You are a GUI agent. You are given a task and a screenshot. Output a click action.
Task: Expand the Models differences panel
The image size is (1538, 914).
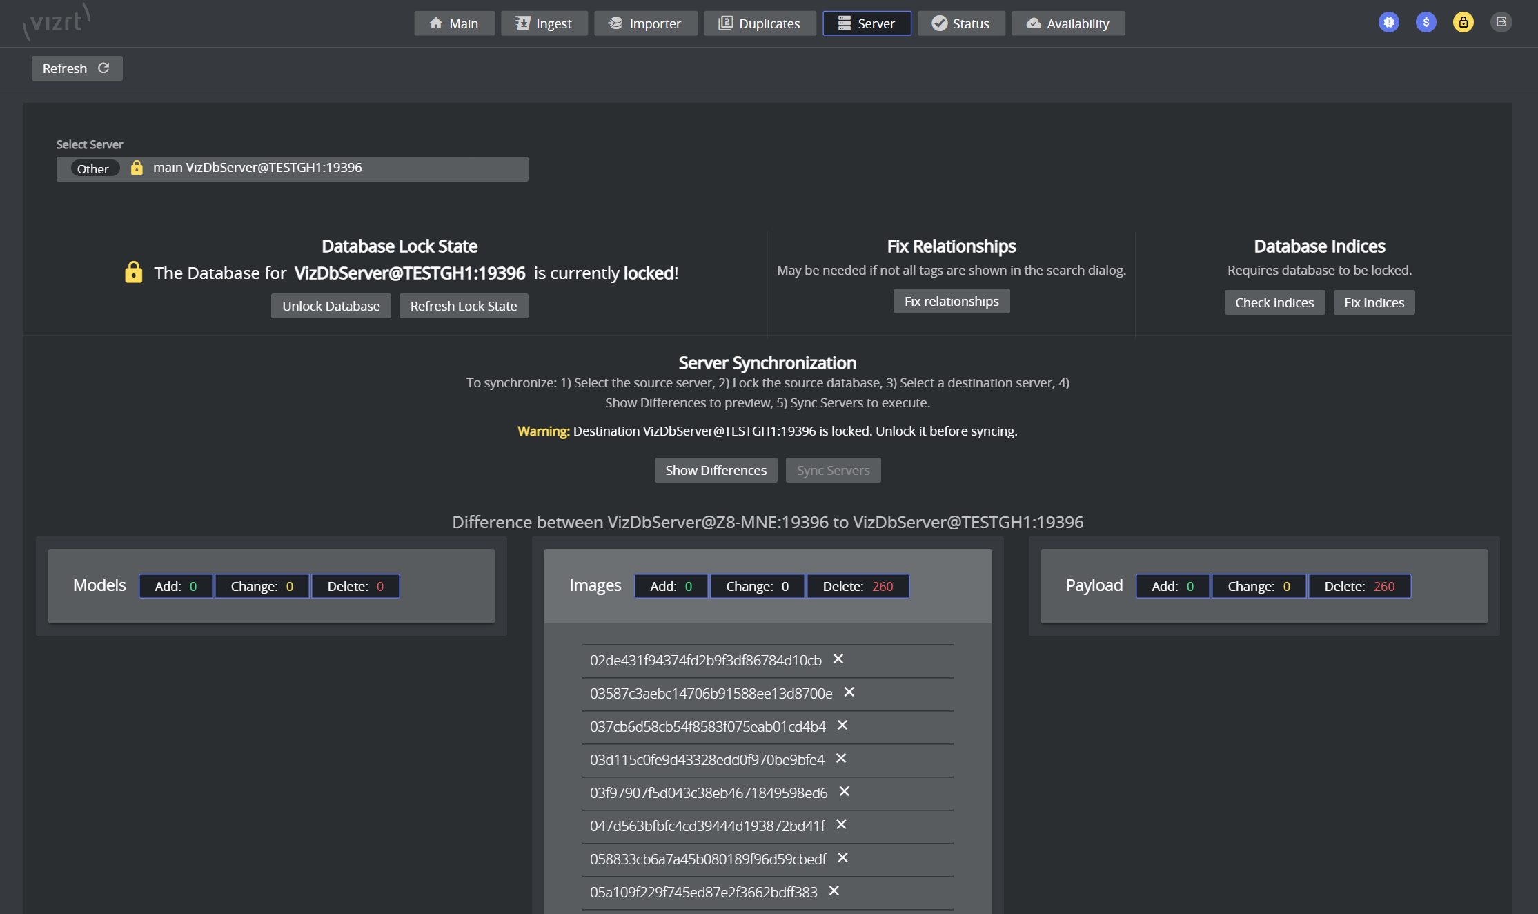click(x=271, y=586)
